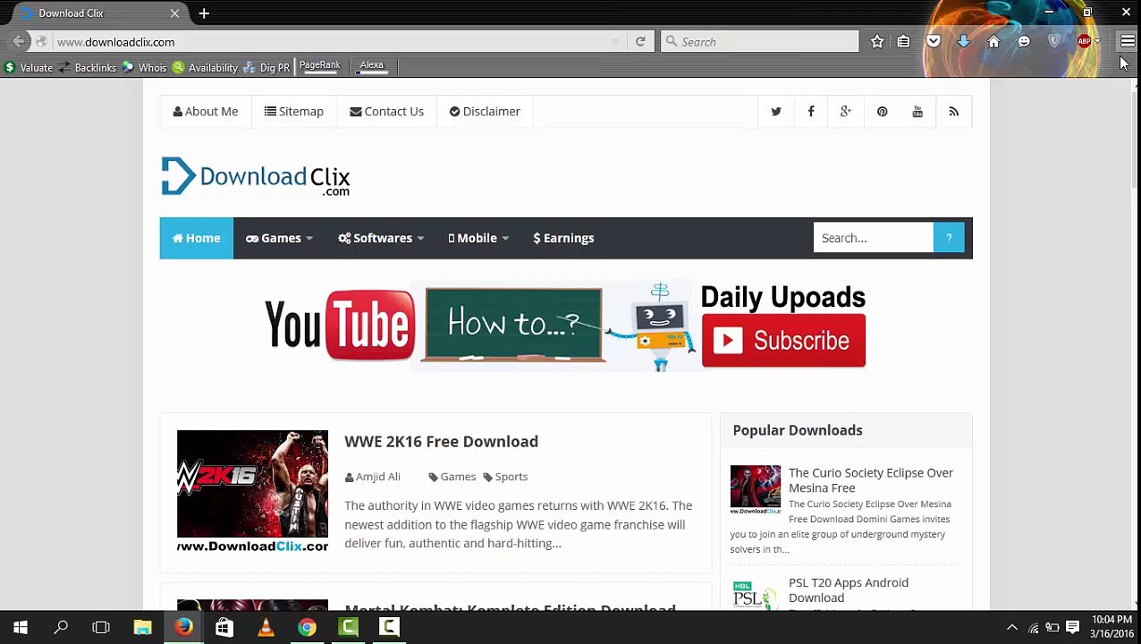
Task: Click Availability toolbar button
Action: 205,67
